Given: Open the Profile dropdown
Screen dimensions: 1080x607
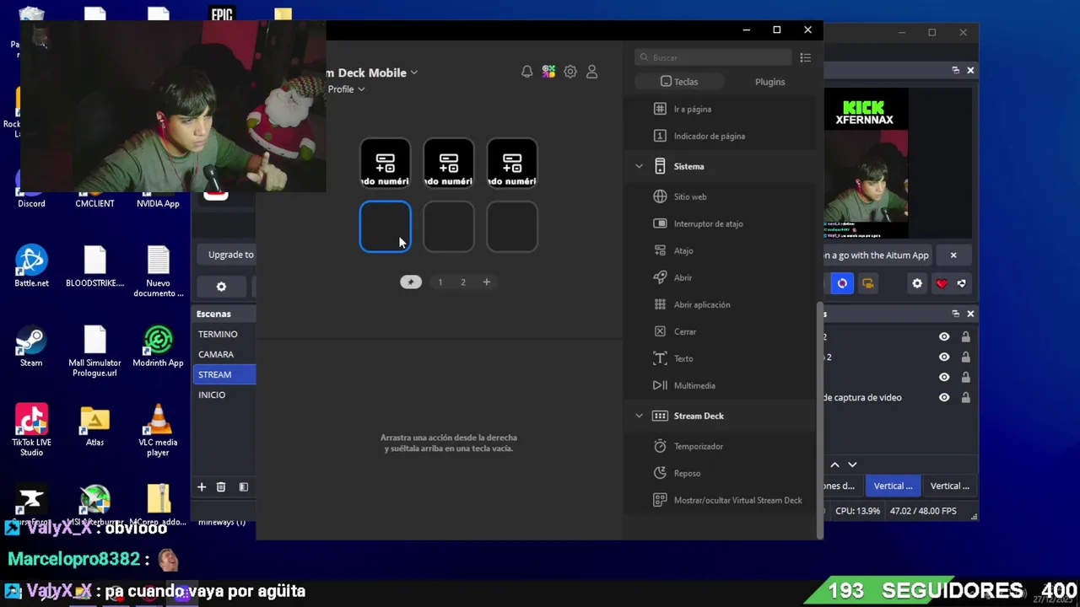Looking at the screenshot, I should click(346, 89).
